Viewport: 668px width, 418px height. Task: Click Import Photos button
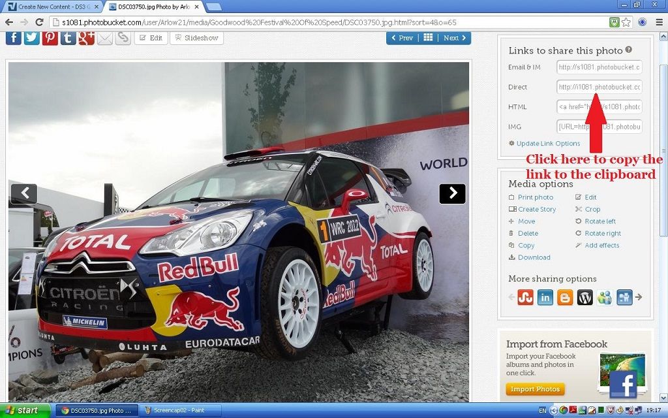pyautogui.click(x=535, y=389)
